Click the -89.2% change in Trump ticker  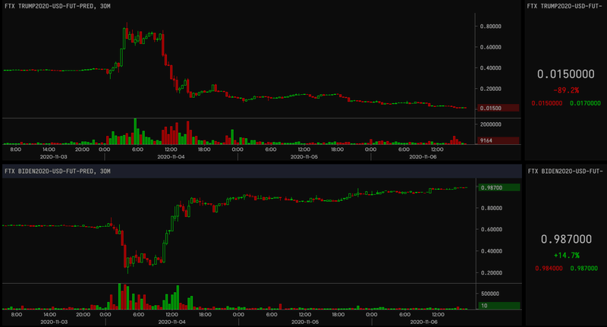point(566,90)
